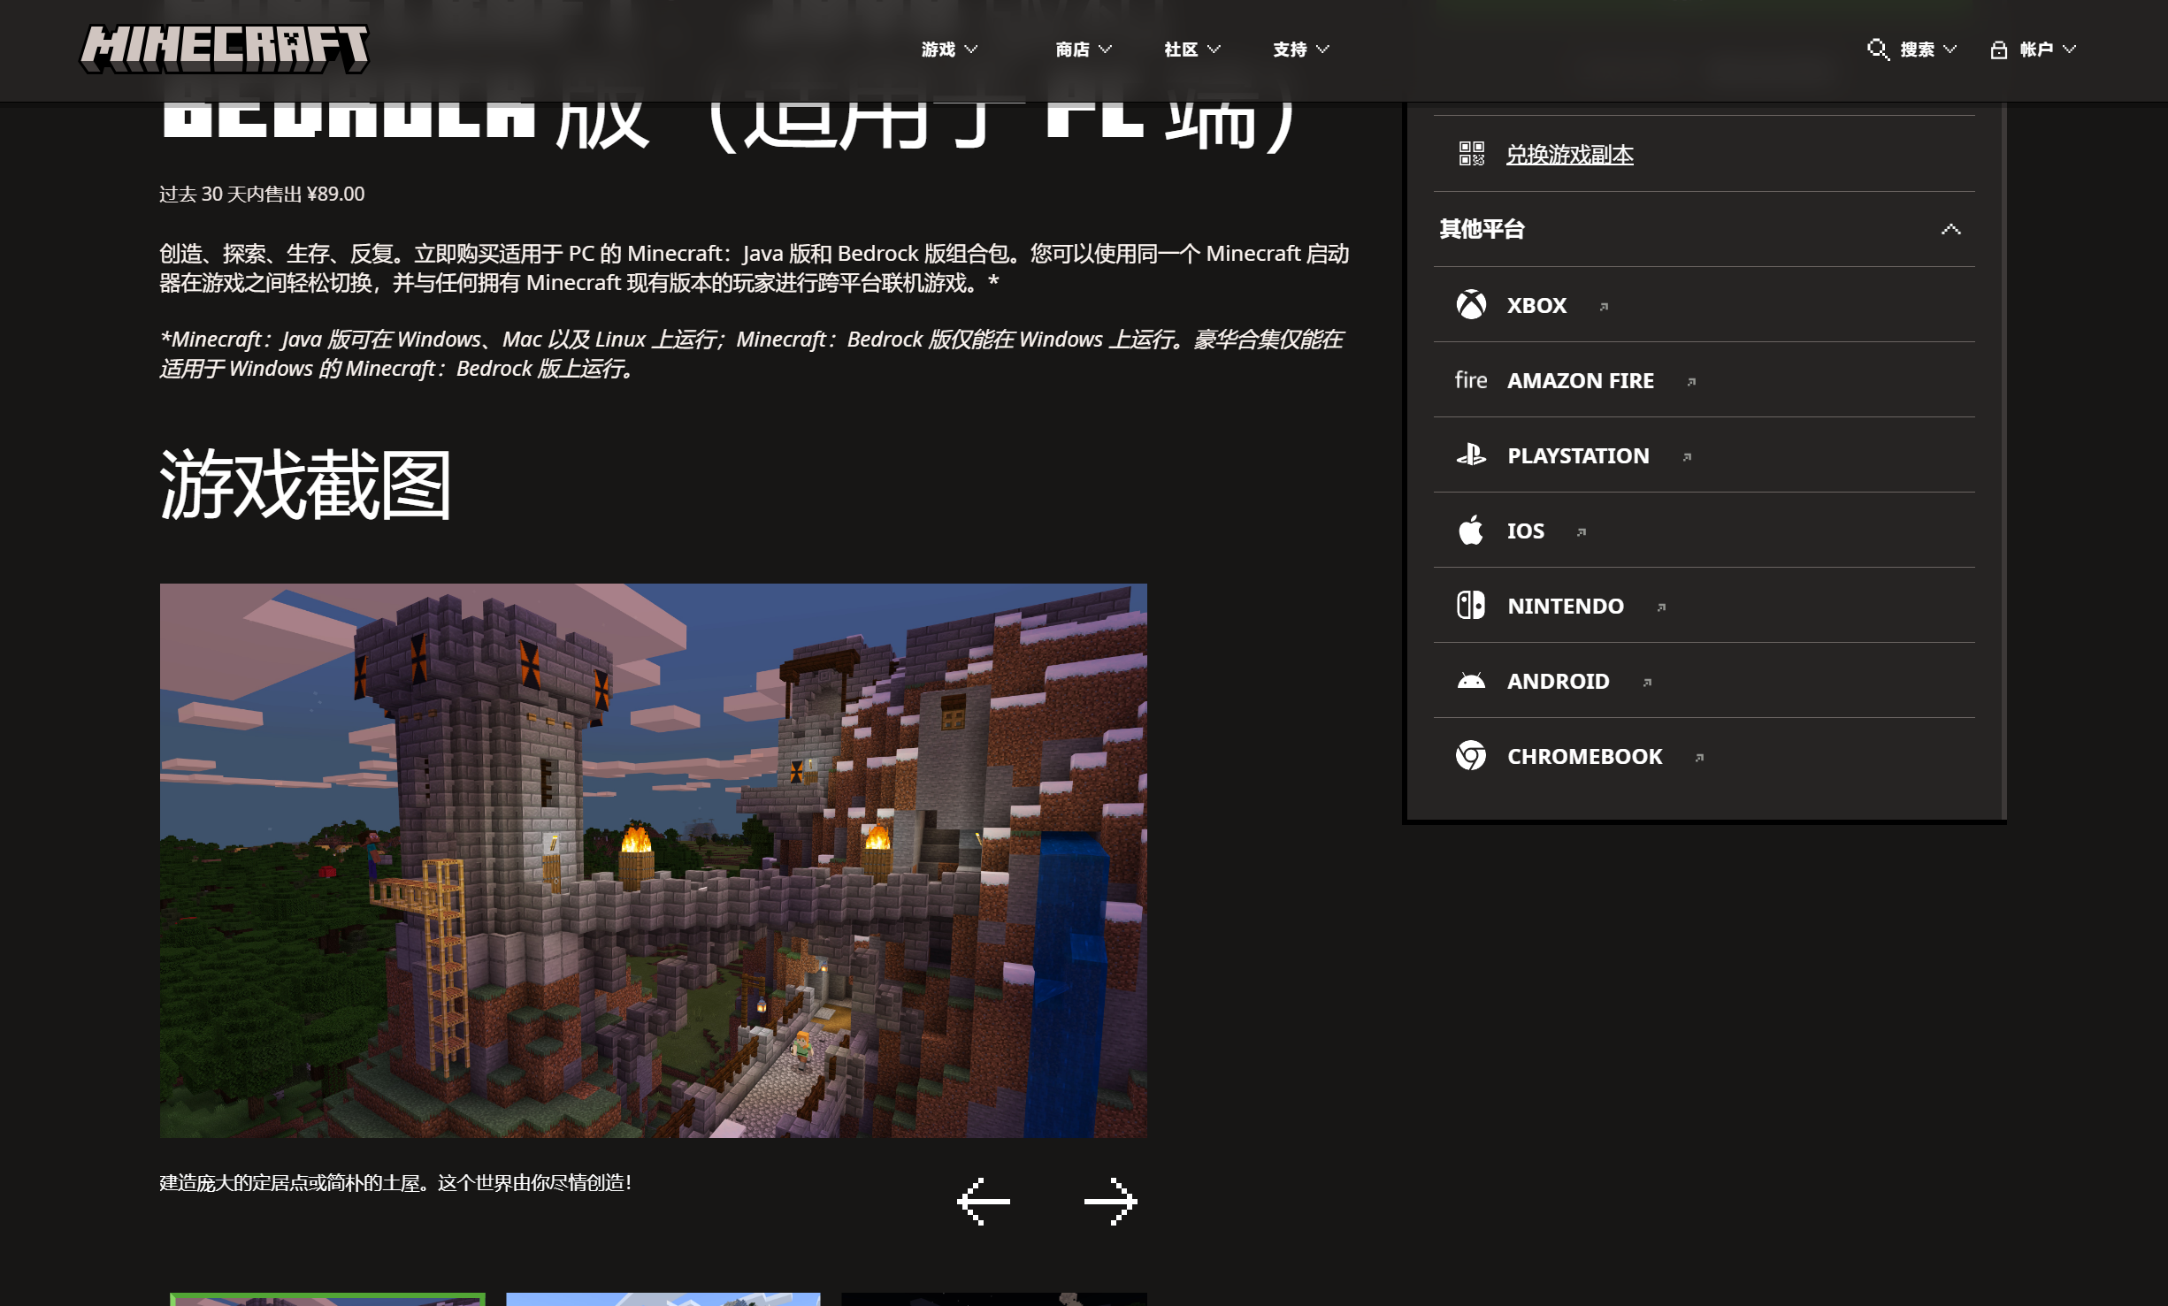This screenshot has height=1306, width=2168.
Task: Click the 兑换游戏副本 link
Action: 1569,155
